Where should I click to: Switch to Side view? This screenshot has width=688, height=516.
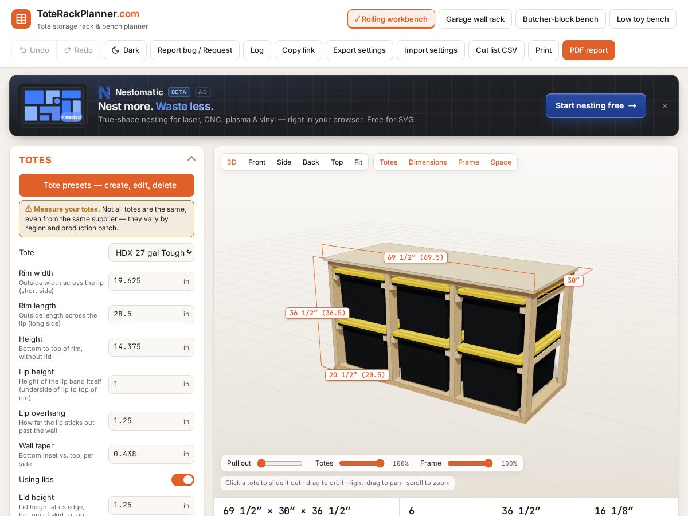coord(284,162)
